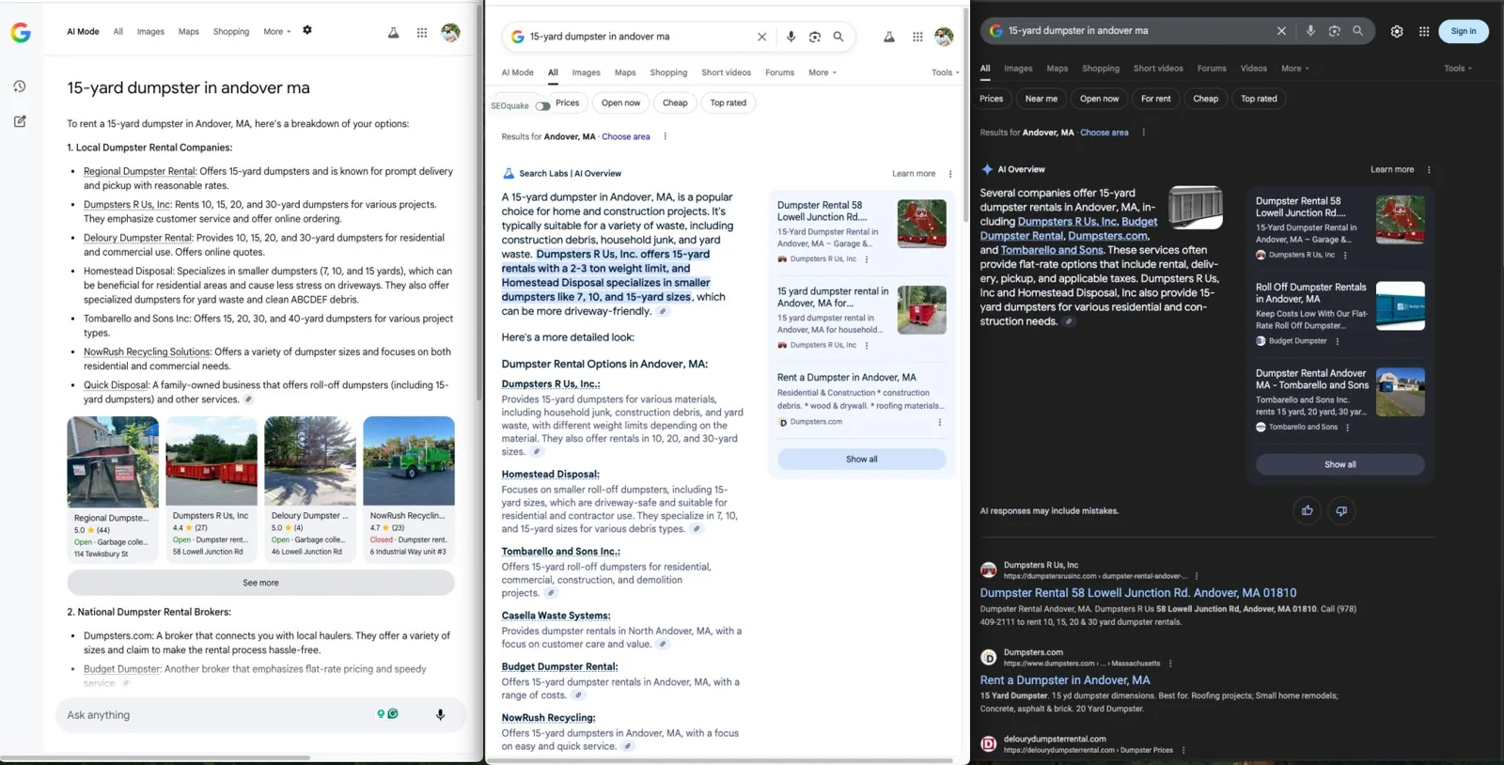Toggle the SEOquake switch

(543, 106)
